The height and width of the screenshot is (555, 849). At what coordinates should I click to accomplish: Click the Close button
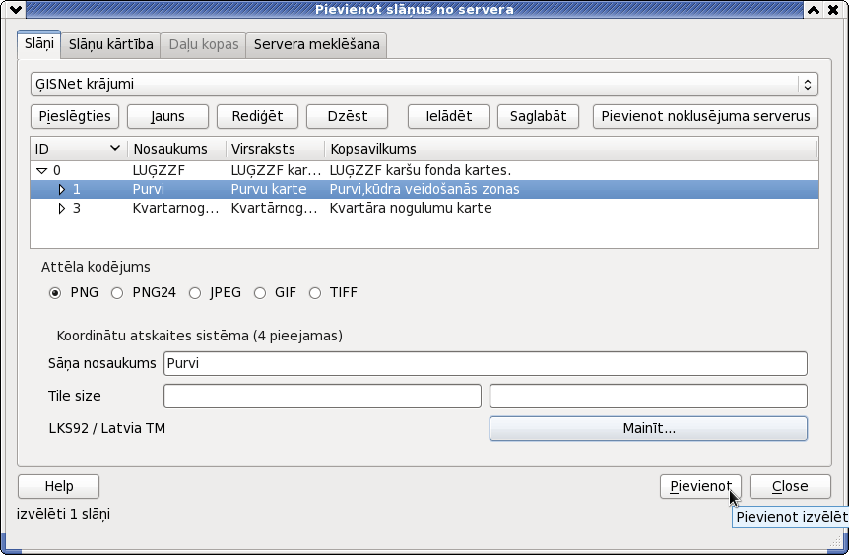[x=790, y=486]
